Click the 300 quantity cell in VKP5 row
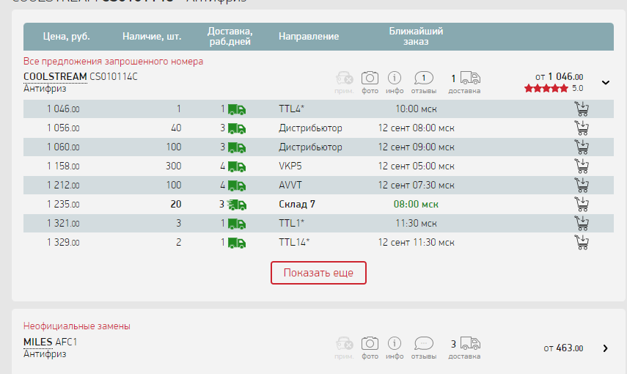 174,166
